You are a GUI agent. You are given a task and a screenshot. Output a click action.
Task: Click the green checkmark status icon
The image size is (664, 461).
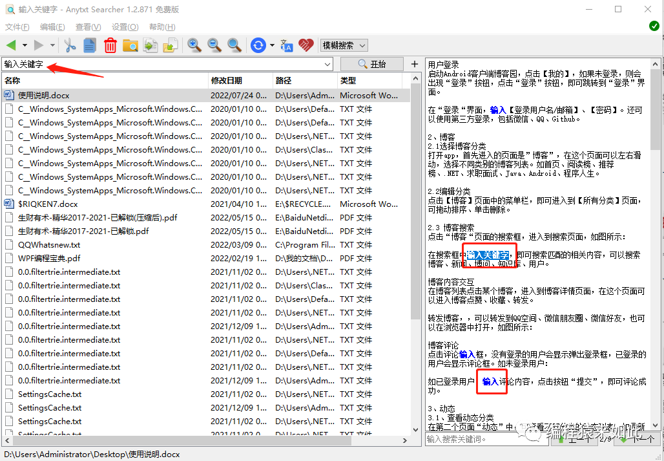[x=654, y=26]
